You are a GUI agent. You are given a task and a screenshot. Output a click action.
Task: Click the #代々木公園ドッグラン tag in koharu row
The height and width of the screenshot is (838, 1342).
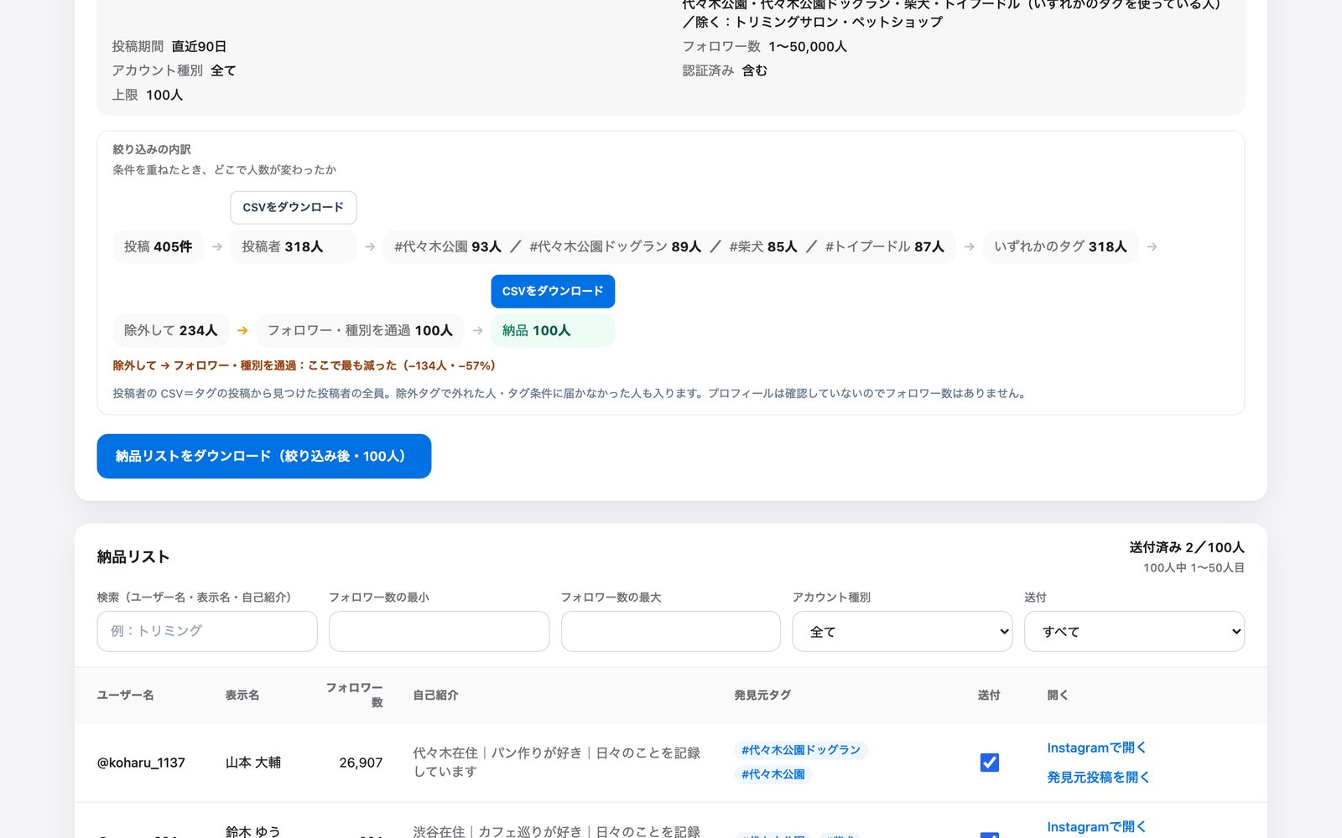801,750
